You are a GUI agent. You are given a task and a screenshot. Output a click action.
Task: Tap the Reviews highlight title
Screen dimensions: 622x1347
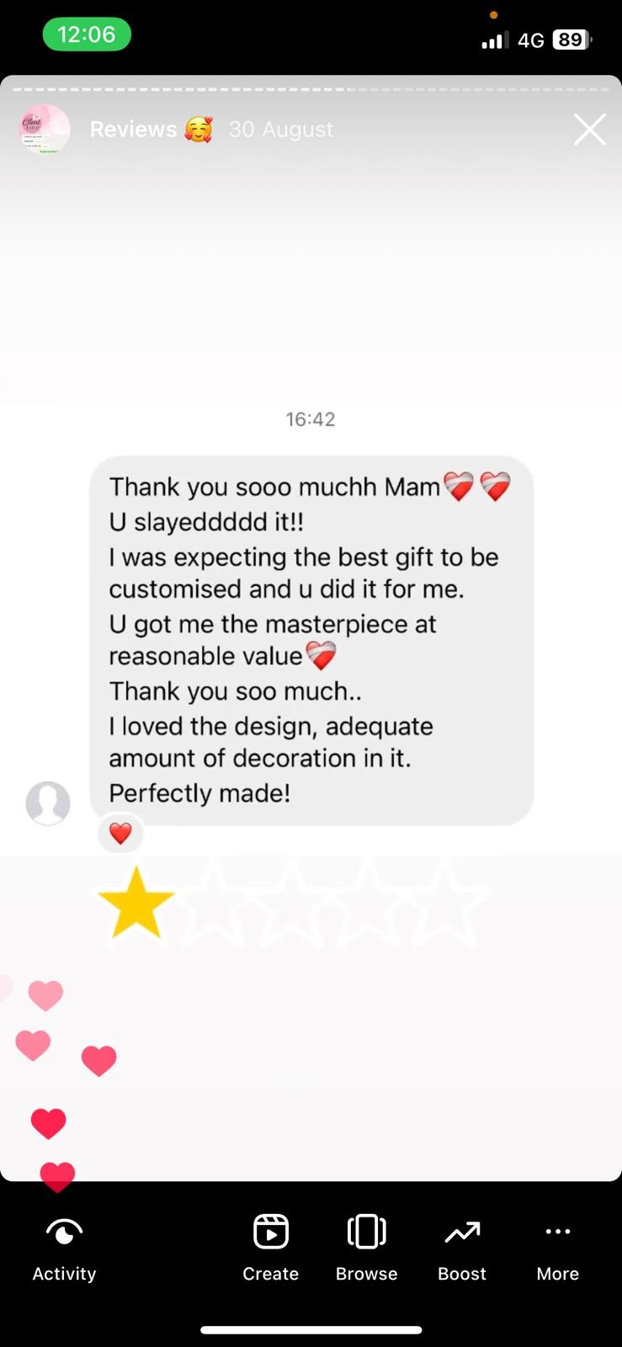pyautogui.click(x=133, y=129)
